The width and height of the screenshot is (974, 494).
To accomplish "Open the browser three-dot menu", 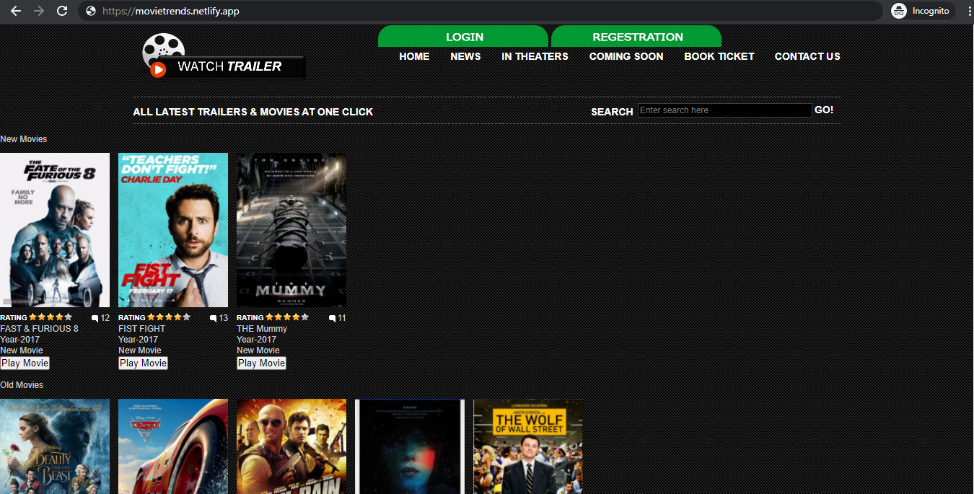I will point(970,11).
